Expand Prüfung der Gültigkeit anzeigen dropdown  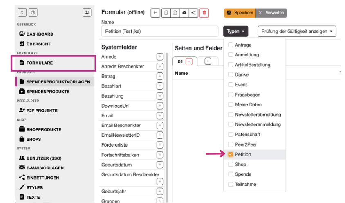click(297, 31)
